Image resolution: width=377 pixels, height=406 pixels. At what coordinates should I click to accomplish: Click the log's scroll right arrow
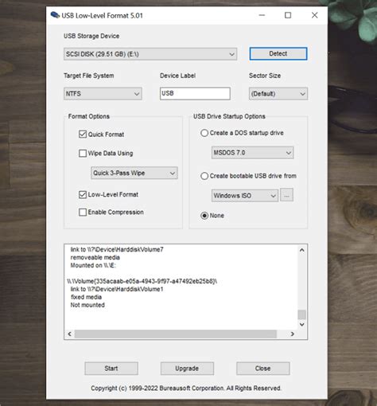[292, 334]
